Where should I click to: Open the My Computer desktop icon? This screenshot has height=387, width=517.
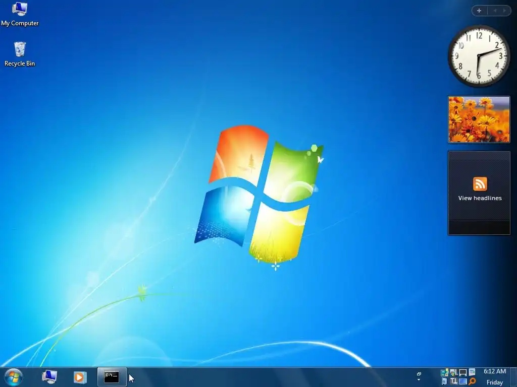click(20, 14)
